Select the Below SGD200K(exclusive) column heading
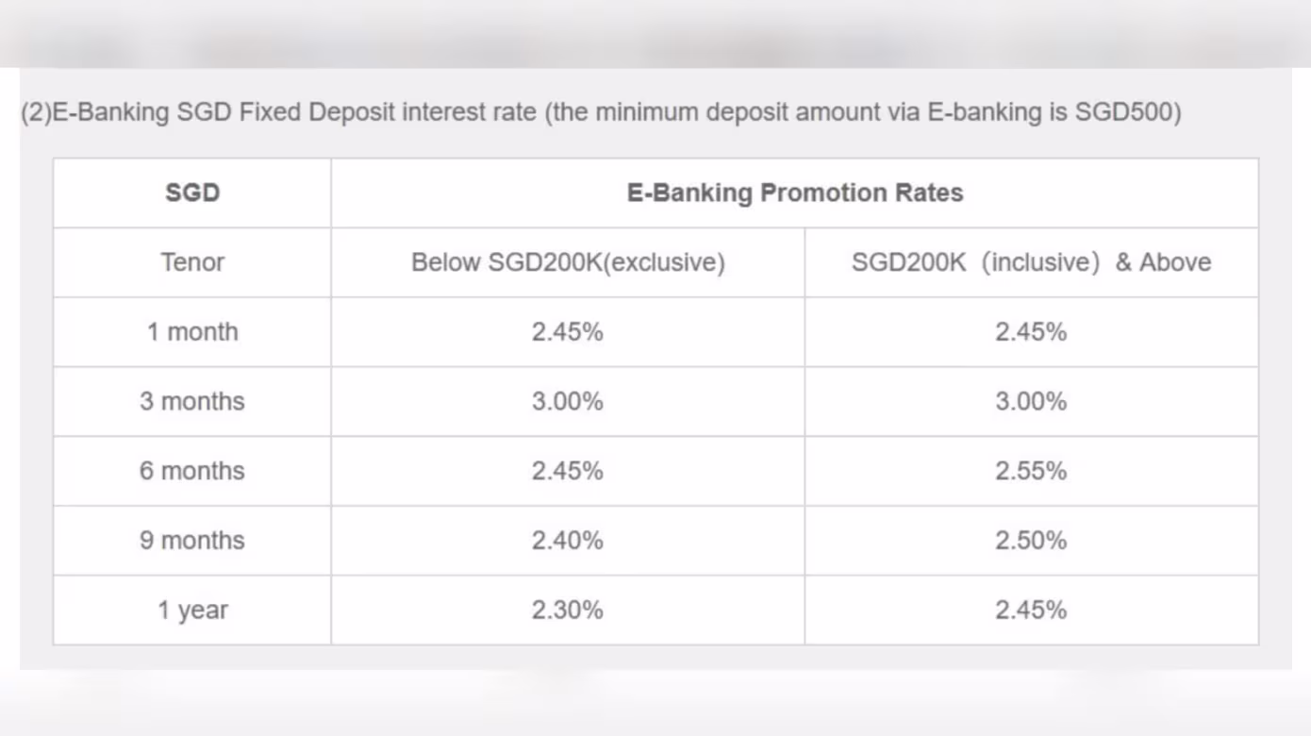The height and width of the screenshot is (736, 1311). tap(568, 262)
